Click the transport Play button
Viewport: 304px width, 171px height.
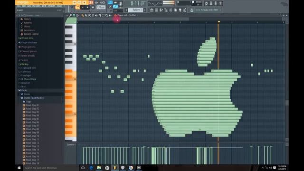[82, 7]
